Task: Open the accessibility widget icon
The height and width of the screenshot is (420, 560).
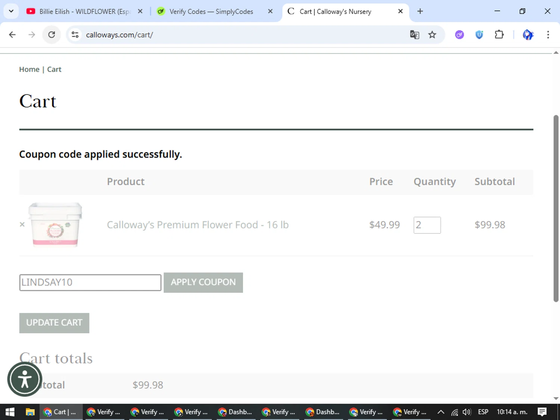Action: [25, 379]
